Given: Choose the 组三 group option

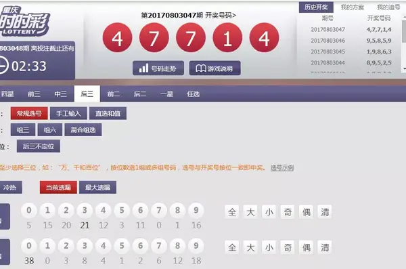Looking at the screenshot, I should [23, 129].
